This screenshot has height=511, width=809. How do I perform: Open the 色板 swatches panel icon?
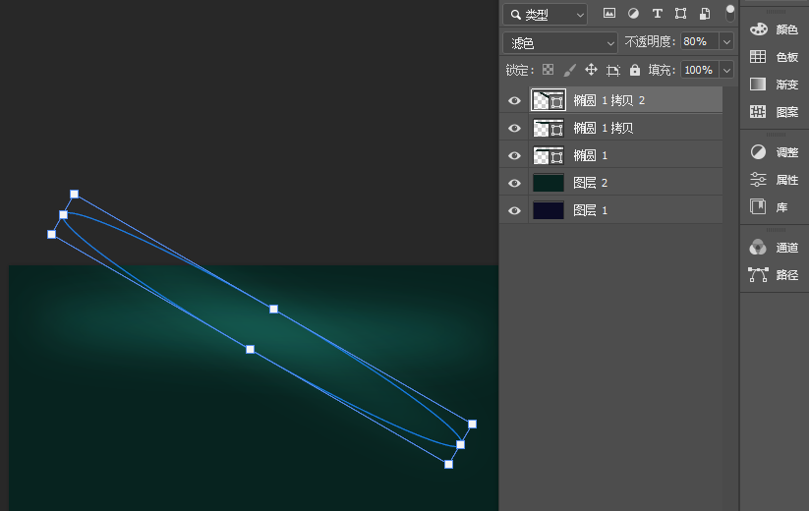click(758, 57)
